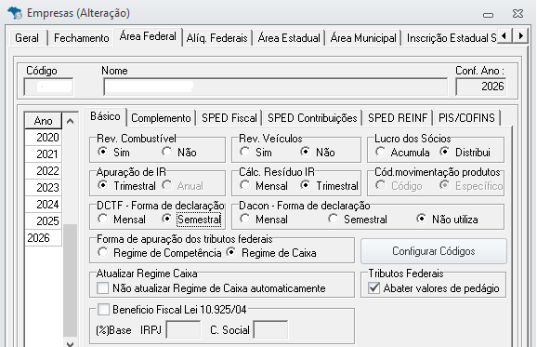Click the Código input field
537x347 pixels.
point(48,87)
